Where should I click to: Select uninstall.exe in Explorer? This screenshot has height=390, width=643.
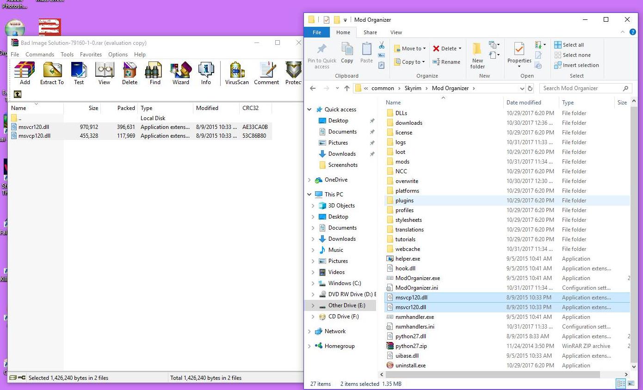coord(507,366)
